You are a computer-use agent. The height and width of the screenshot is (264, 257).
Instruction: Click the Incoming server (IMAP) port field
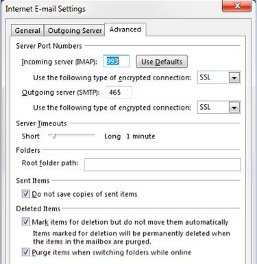(116, 61)
